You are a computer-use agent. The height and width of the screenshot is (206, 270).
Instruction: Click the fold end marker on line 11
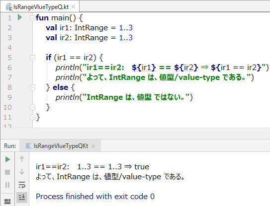coord(32,117)
